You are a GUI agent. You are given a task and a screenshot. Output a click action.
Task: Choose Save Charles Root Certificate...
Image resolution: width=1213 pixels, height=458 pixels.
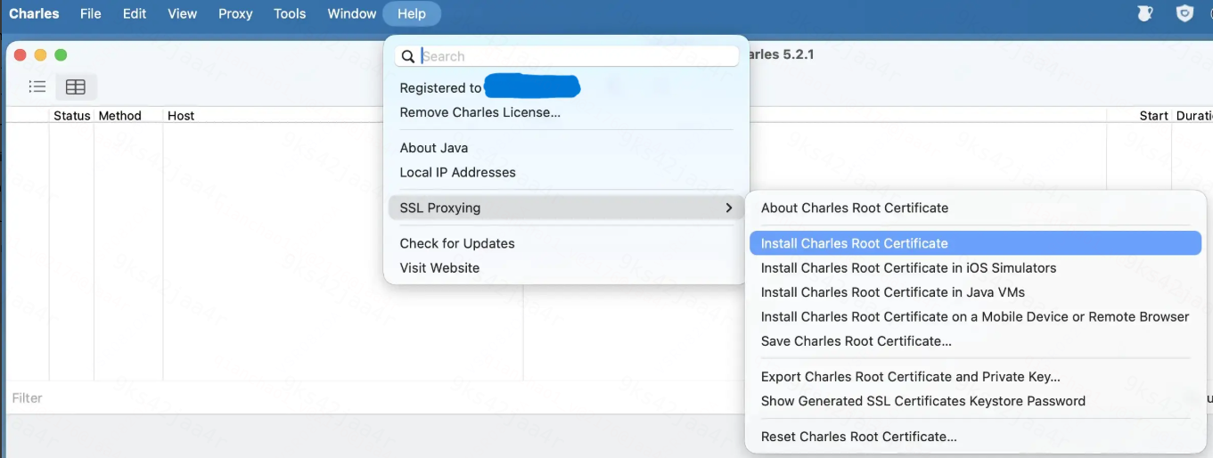(976, 340)
